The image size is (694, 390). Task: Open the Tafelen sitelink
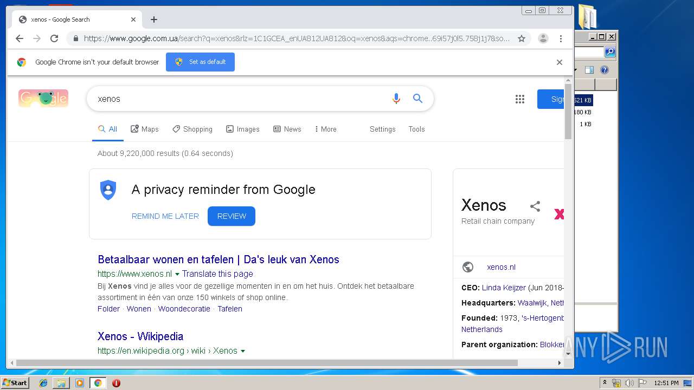coord(230,309)
